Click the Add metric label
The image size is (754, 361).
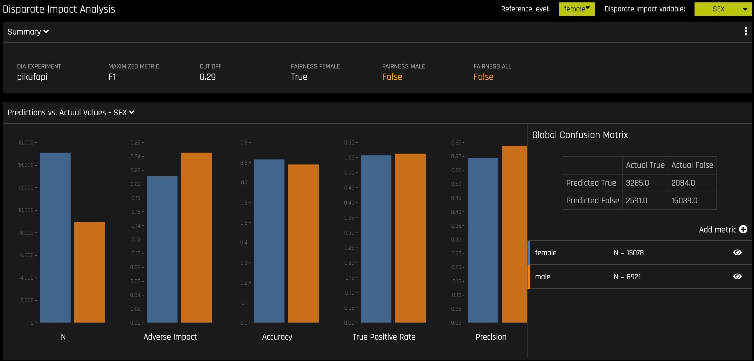tap(717, 230)
